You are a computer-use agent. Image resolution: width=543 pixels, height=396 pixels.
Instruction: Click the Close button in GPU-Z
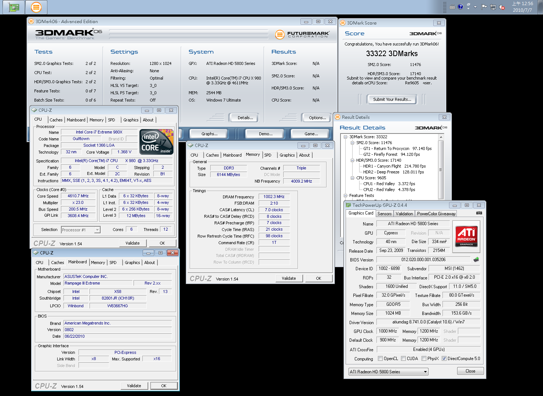pyautogui.click(x=470, y=371)
